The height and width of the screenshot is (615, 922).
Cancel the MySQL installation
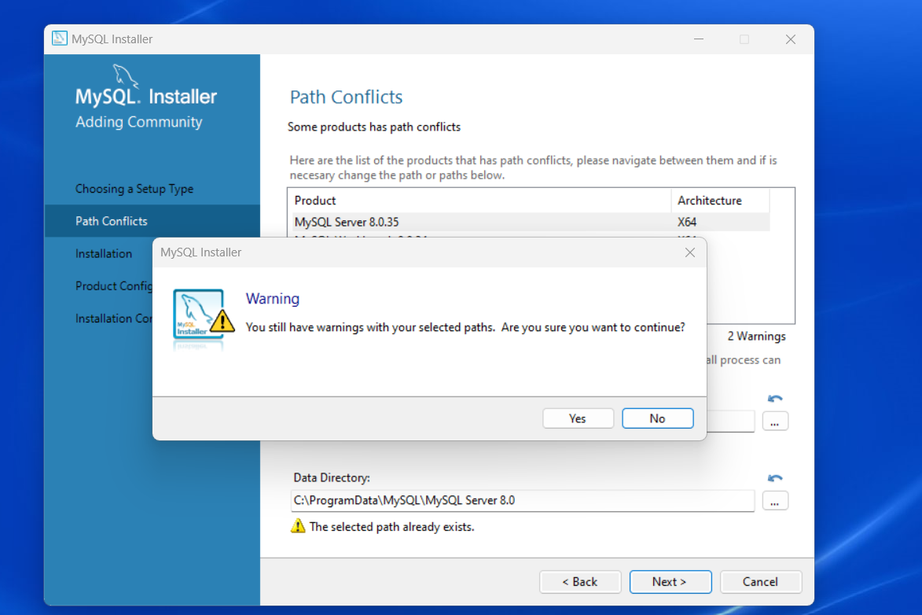coord(760,581)
